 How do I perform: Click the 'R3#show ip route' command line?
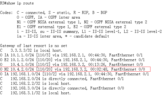tap(17, 3)
